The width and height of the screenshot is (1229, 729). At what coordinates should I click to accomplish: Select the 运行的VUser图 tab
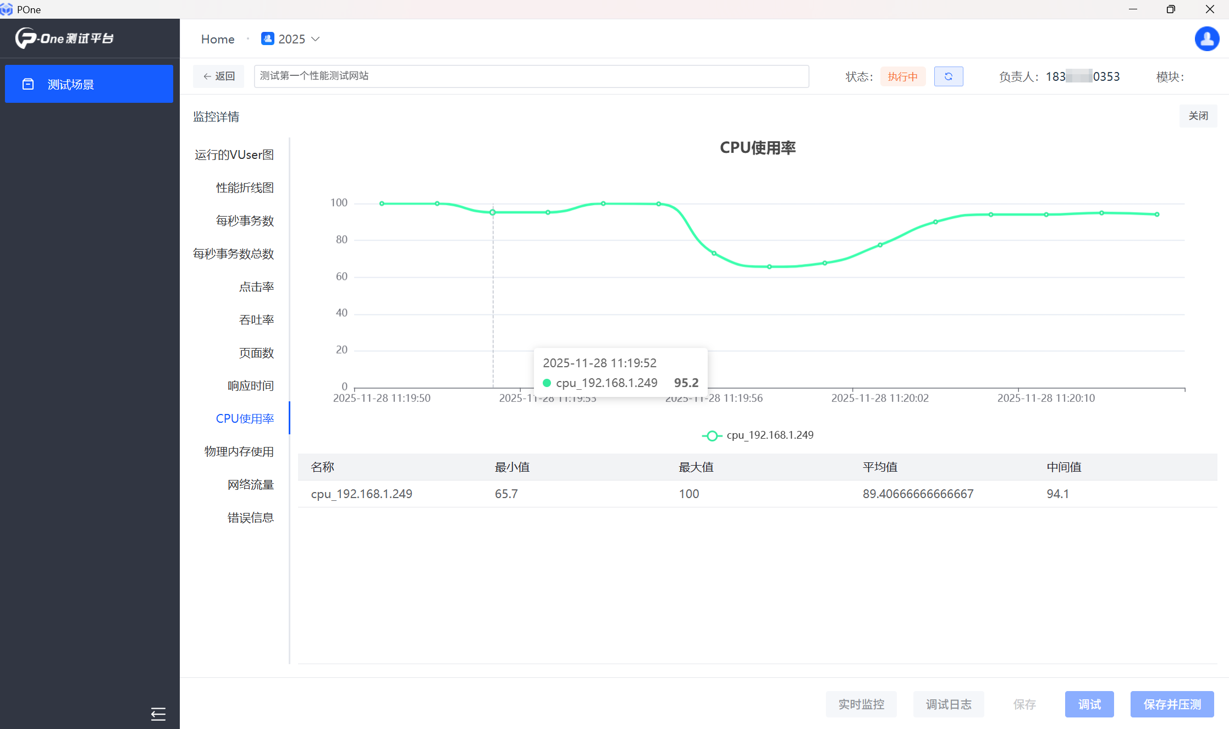tap(234, 154)
